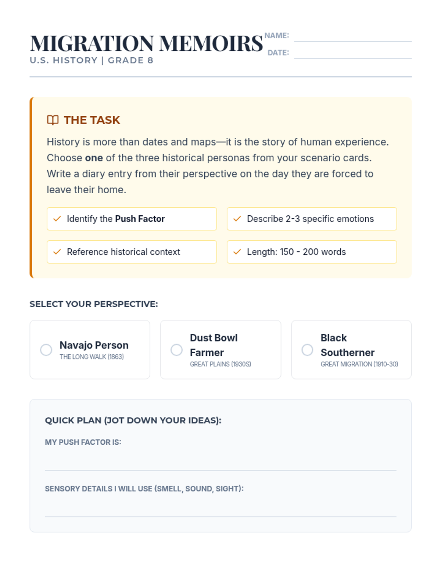Click the checkmark beside Reference historical context
441x588 pixels.
tap(57, 252)
